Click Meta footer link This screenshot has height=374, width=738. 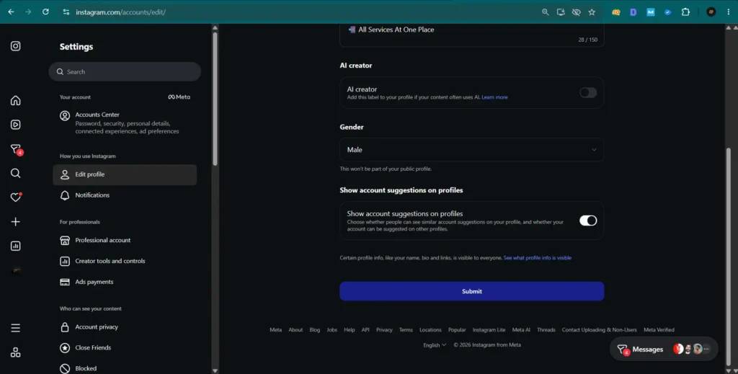point(276,330)
